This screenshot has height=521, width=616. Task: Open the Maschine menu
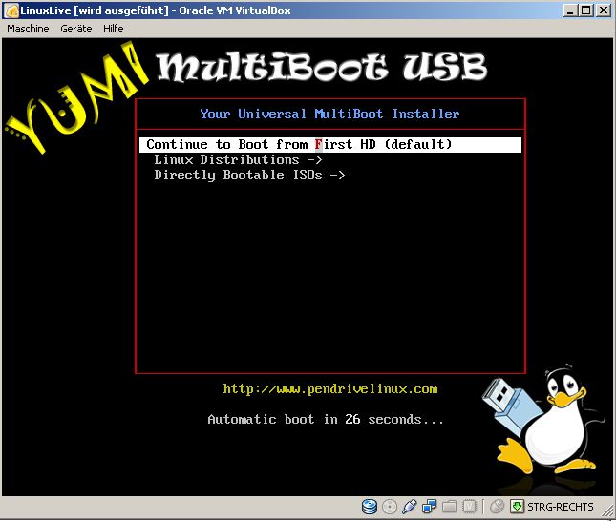(28, 29)
